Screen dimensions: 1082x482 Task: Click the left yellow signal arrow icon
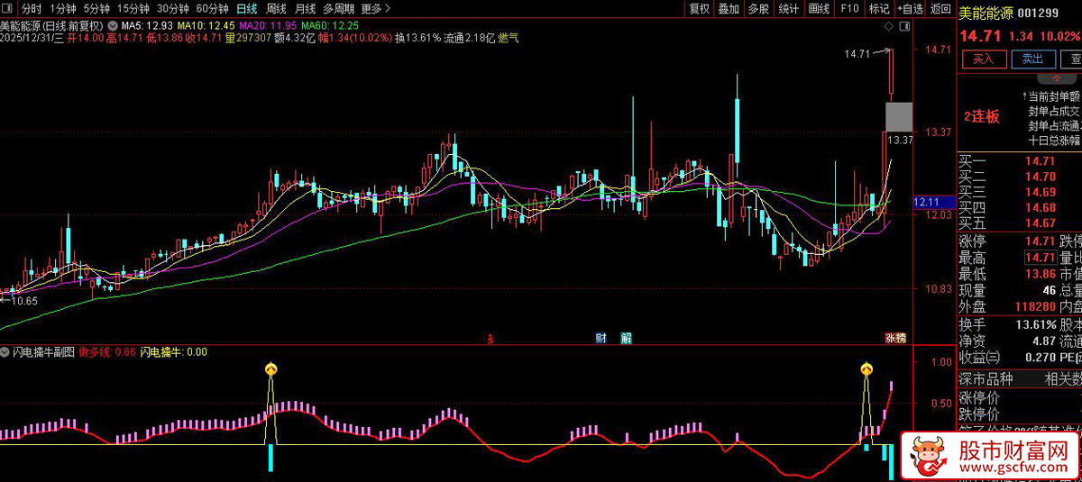click(x=270, y=368)
